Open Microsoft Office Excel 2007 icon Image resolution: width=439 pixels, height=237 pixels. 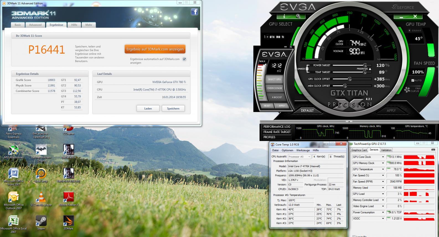point(14,225)
